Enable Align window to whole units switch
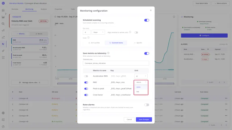The width and height of the screenshot is (232, 130). tap(136, 32)
